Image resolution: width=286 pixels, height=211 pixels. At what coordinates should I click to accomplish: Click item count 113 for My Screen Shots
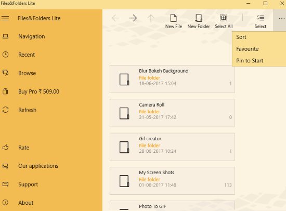(x=228, y=185)
